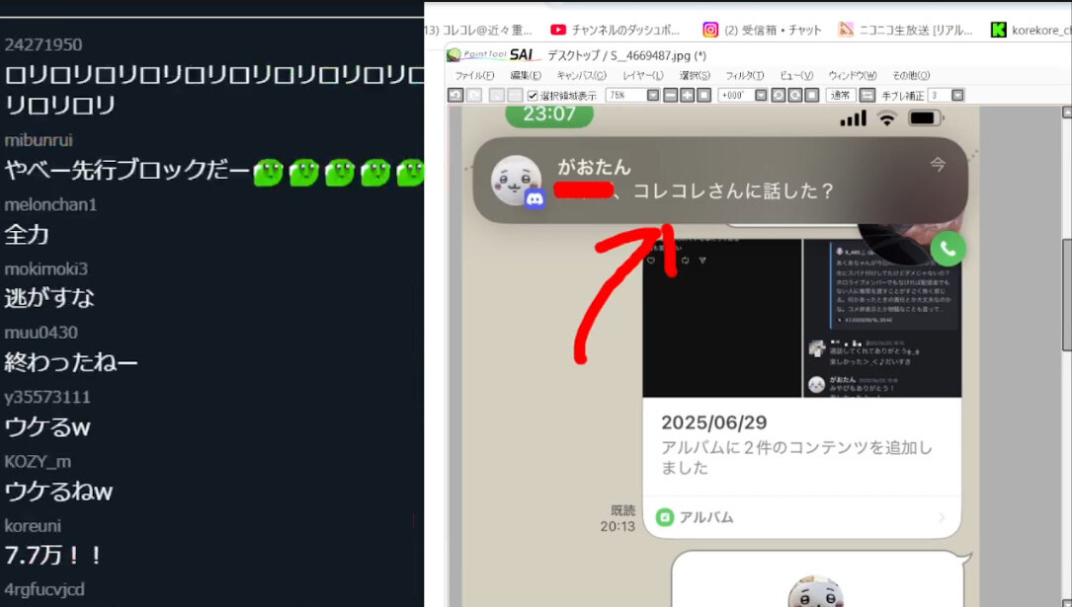Click the 23:07 green time pill
Viewport: 1072px width, 607px height.
coord(549,114)
